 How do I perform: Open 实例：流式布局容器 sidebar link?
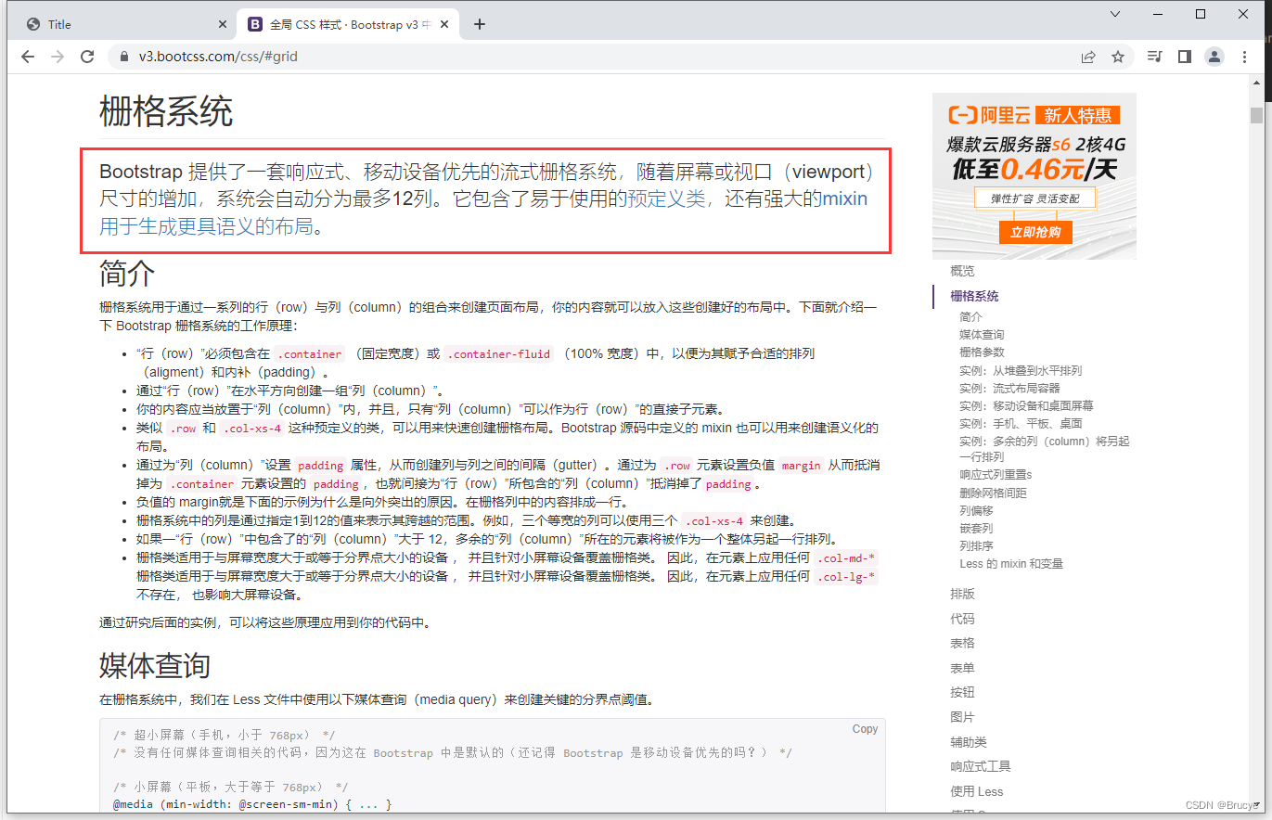[x=1009, y=388]
